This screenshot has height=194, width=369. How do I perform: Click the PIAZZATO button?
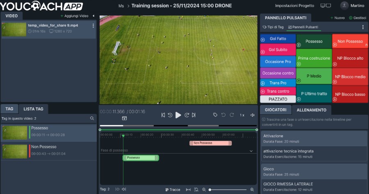[278, 99]
